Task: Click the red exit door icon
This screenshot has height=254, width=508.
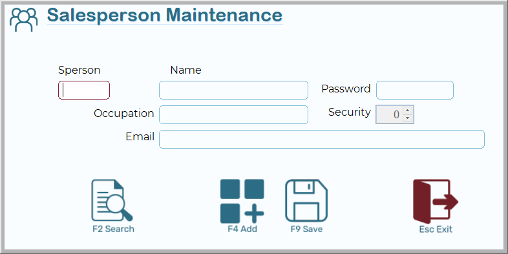Action: point(436,201)
